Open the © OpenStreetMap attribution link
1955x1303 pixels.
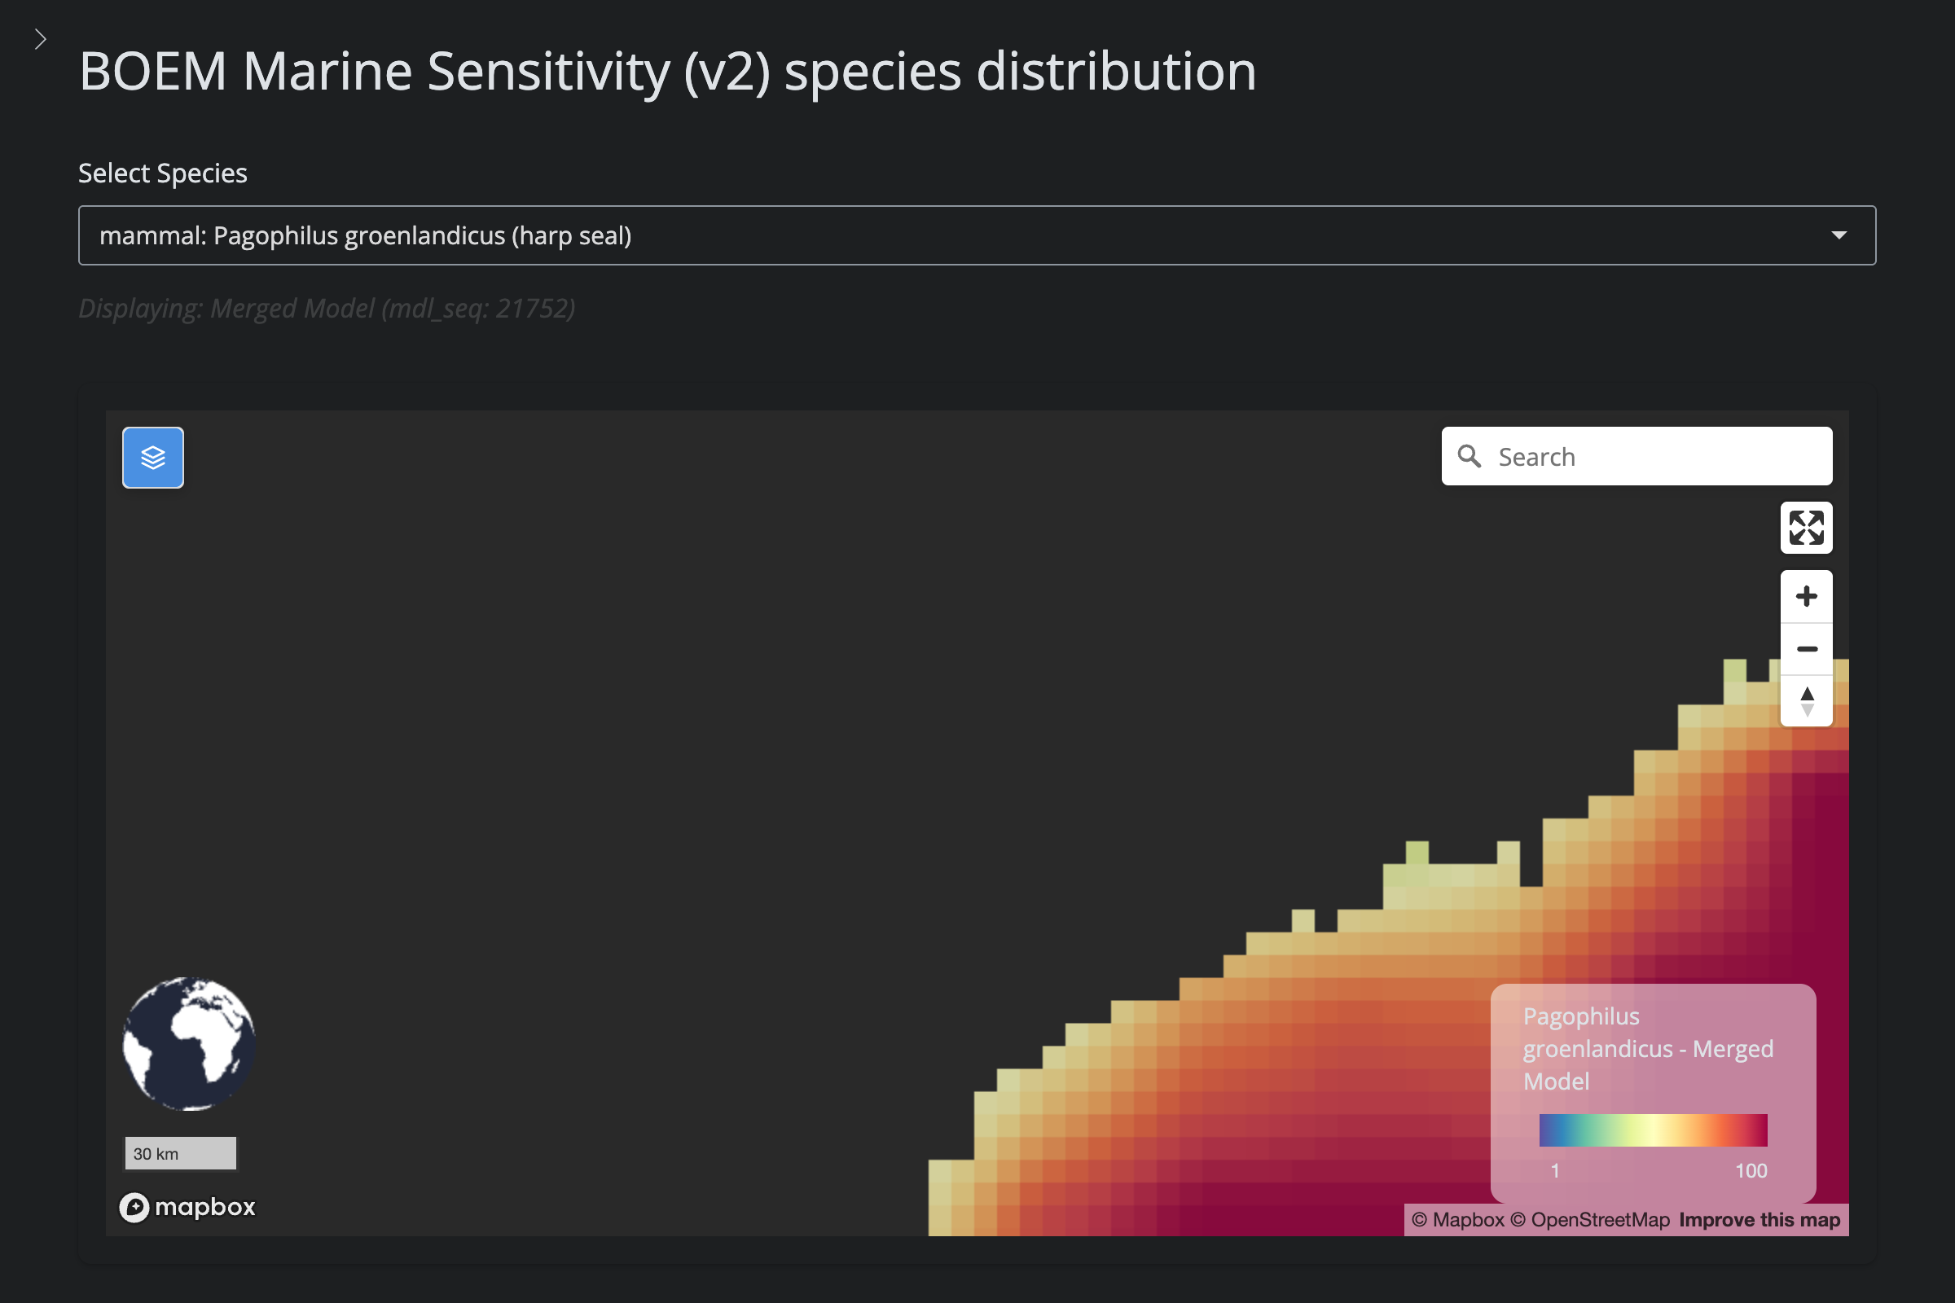(x=1589, y=1219)
